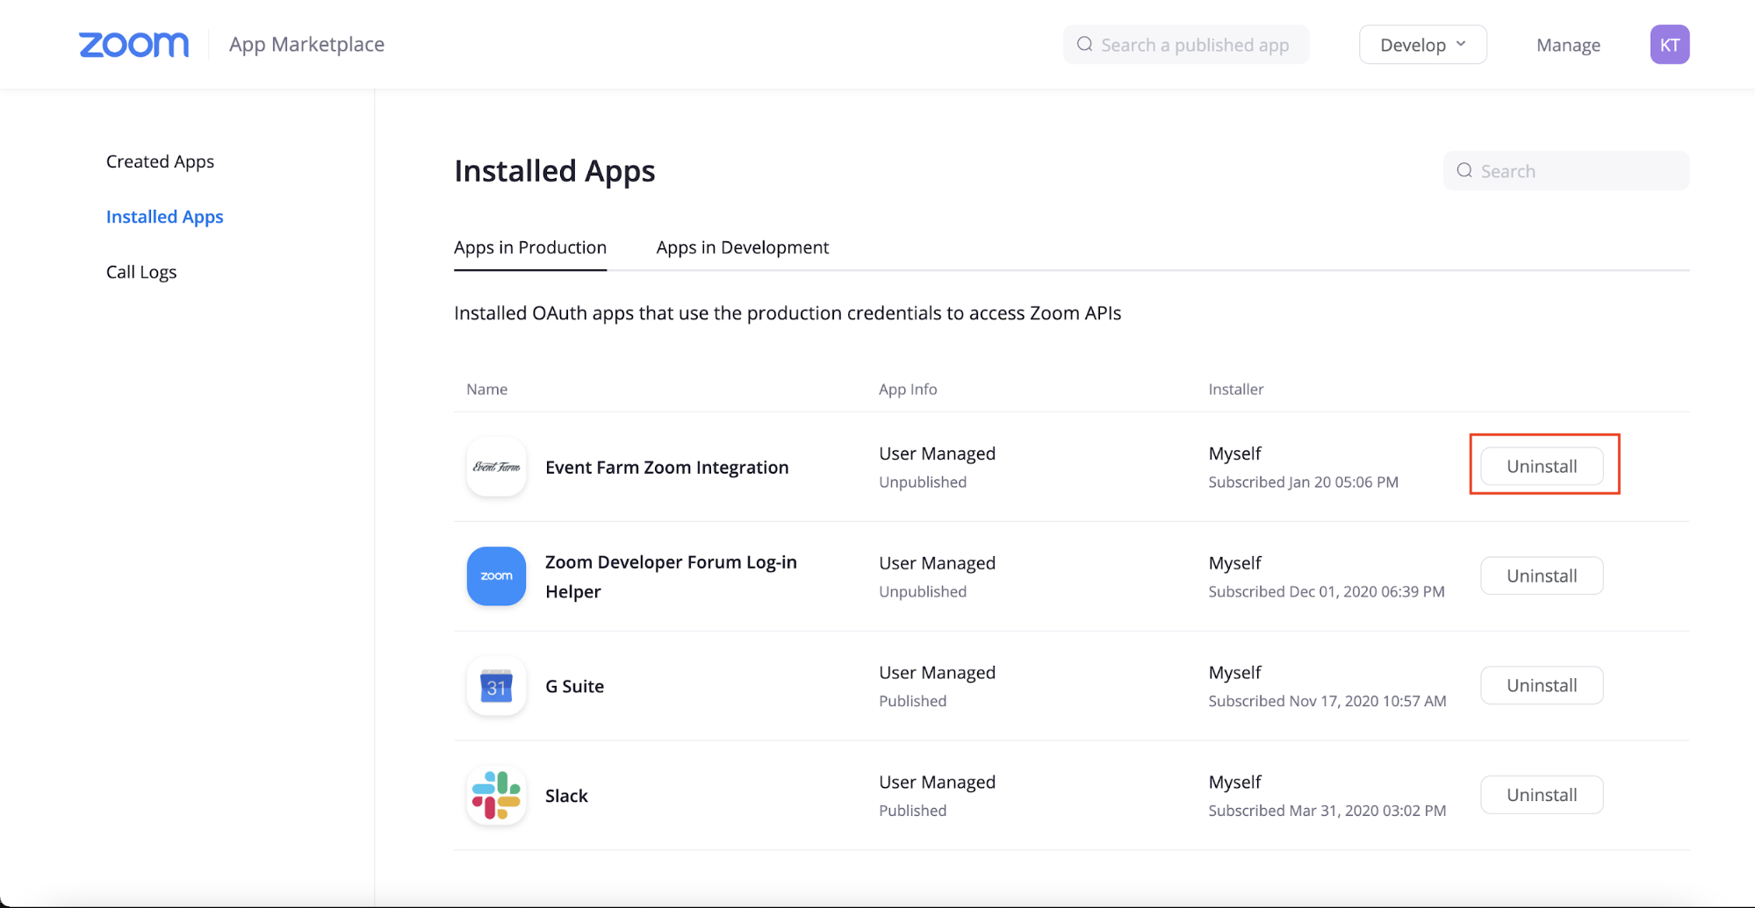This screenshot has height=908, width=1755.
Task: Click Myself installer in G Suite row
Action: 1234,672
